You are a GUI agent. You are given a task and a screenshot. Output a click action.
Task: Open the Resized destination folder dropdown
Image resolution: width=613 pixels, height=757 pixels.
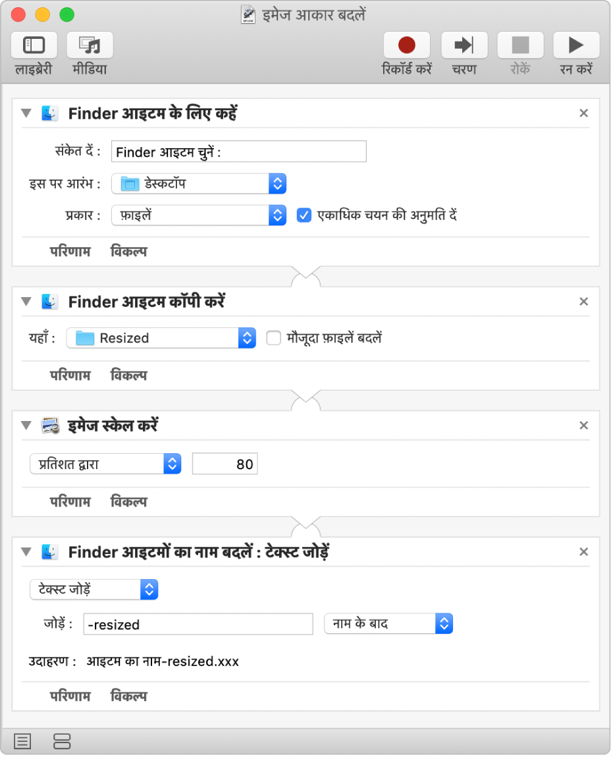click(x=161, y=338)
